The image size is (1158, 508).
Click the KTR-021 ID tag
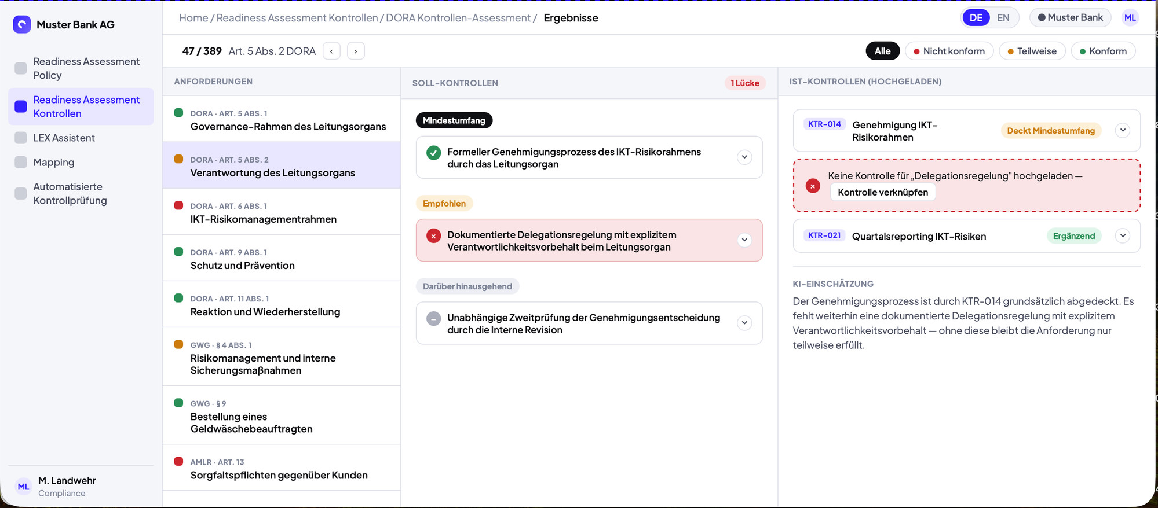[x=824, y=235]
